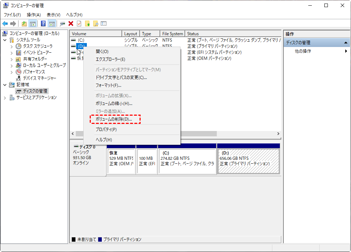
Task: Click the Connect/Rescan disk toolbar icon
Action: pyautogui.click(x=62, y=23)
